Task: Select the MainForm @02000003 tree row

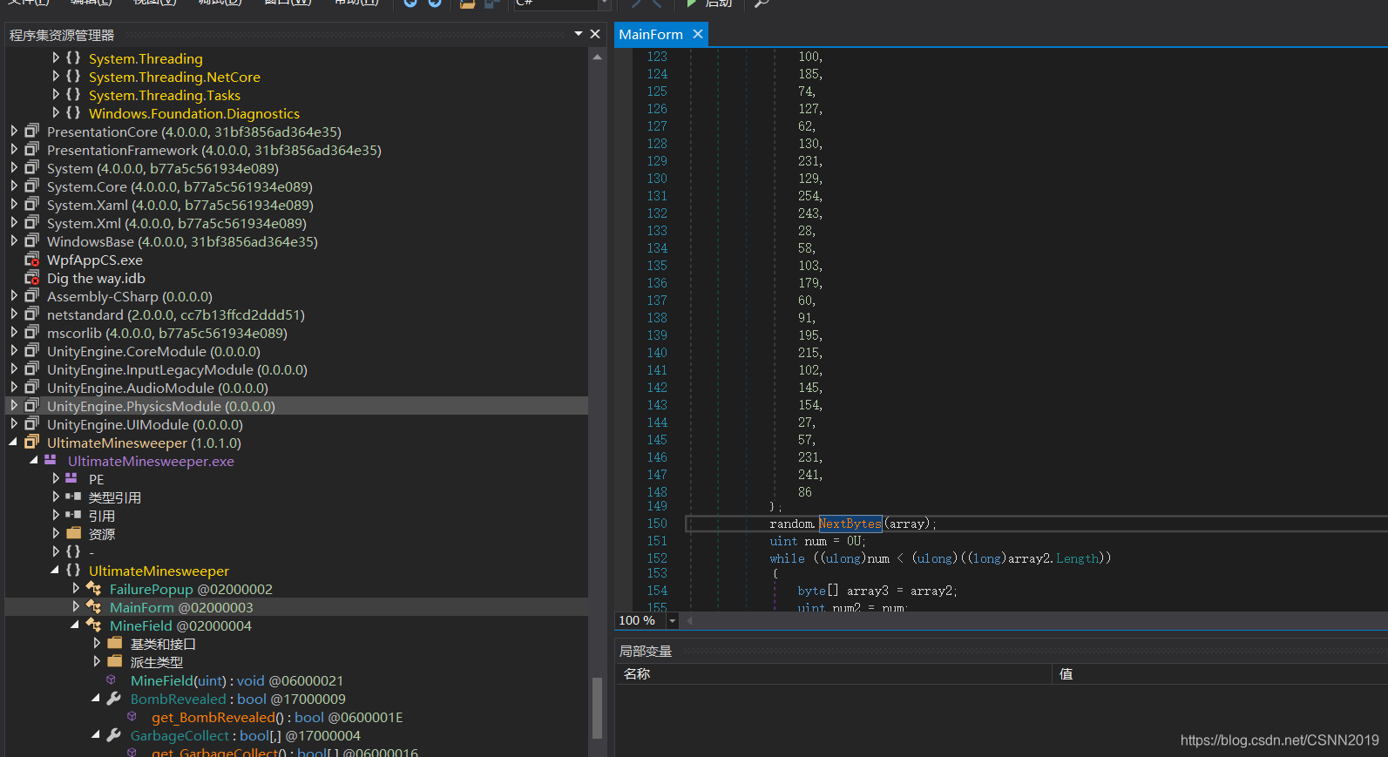Action: click(x=296, y=607)
